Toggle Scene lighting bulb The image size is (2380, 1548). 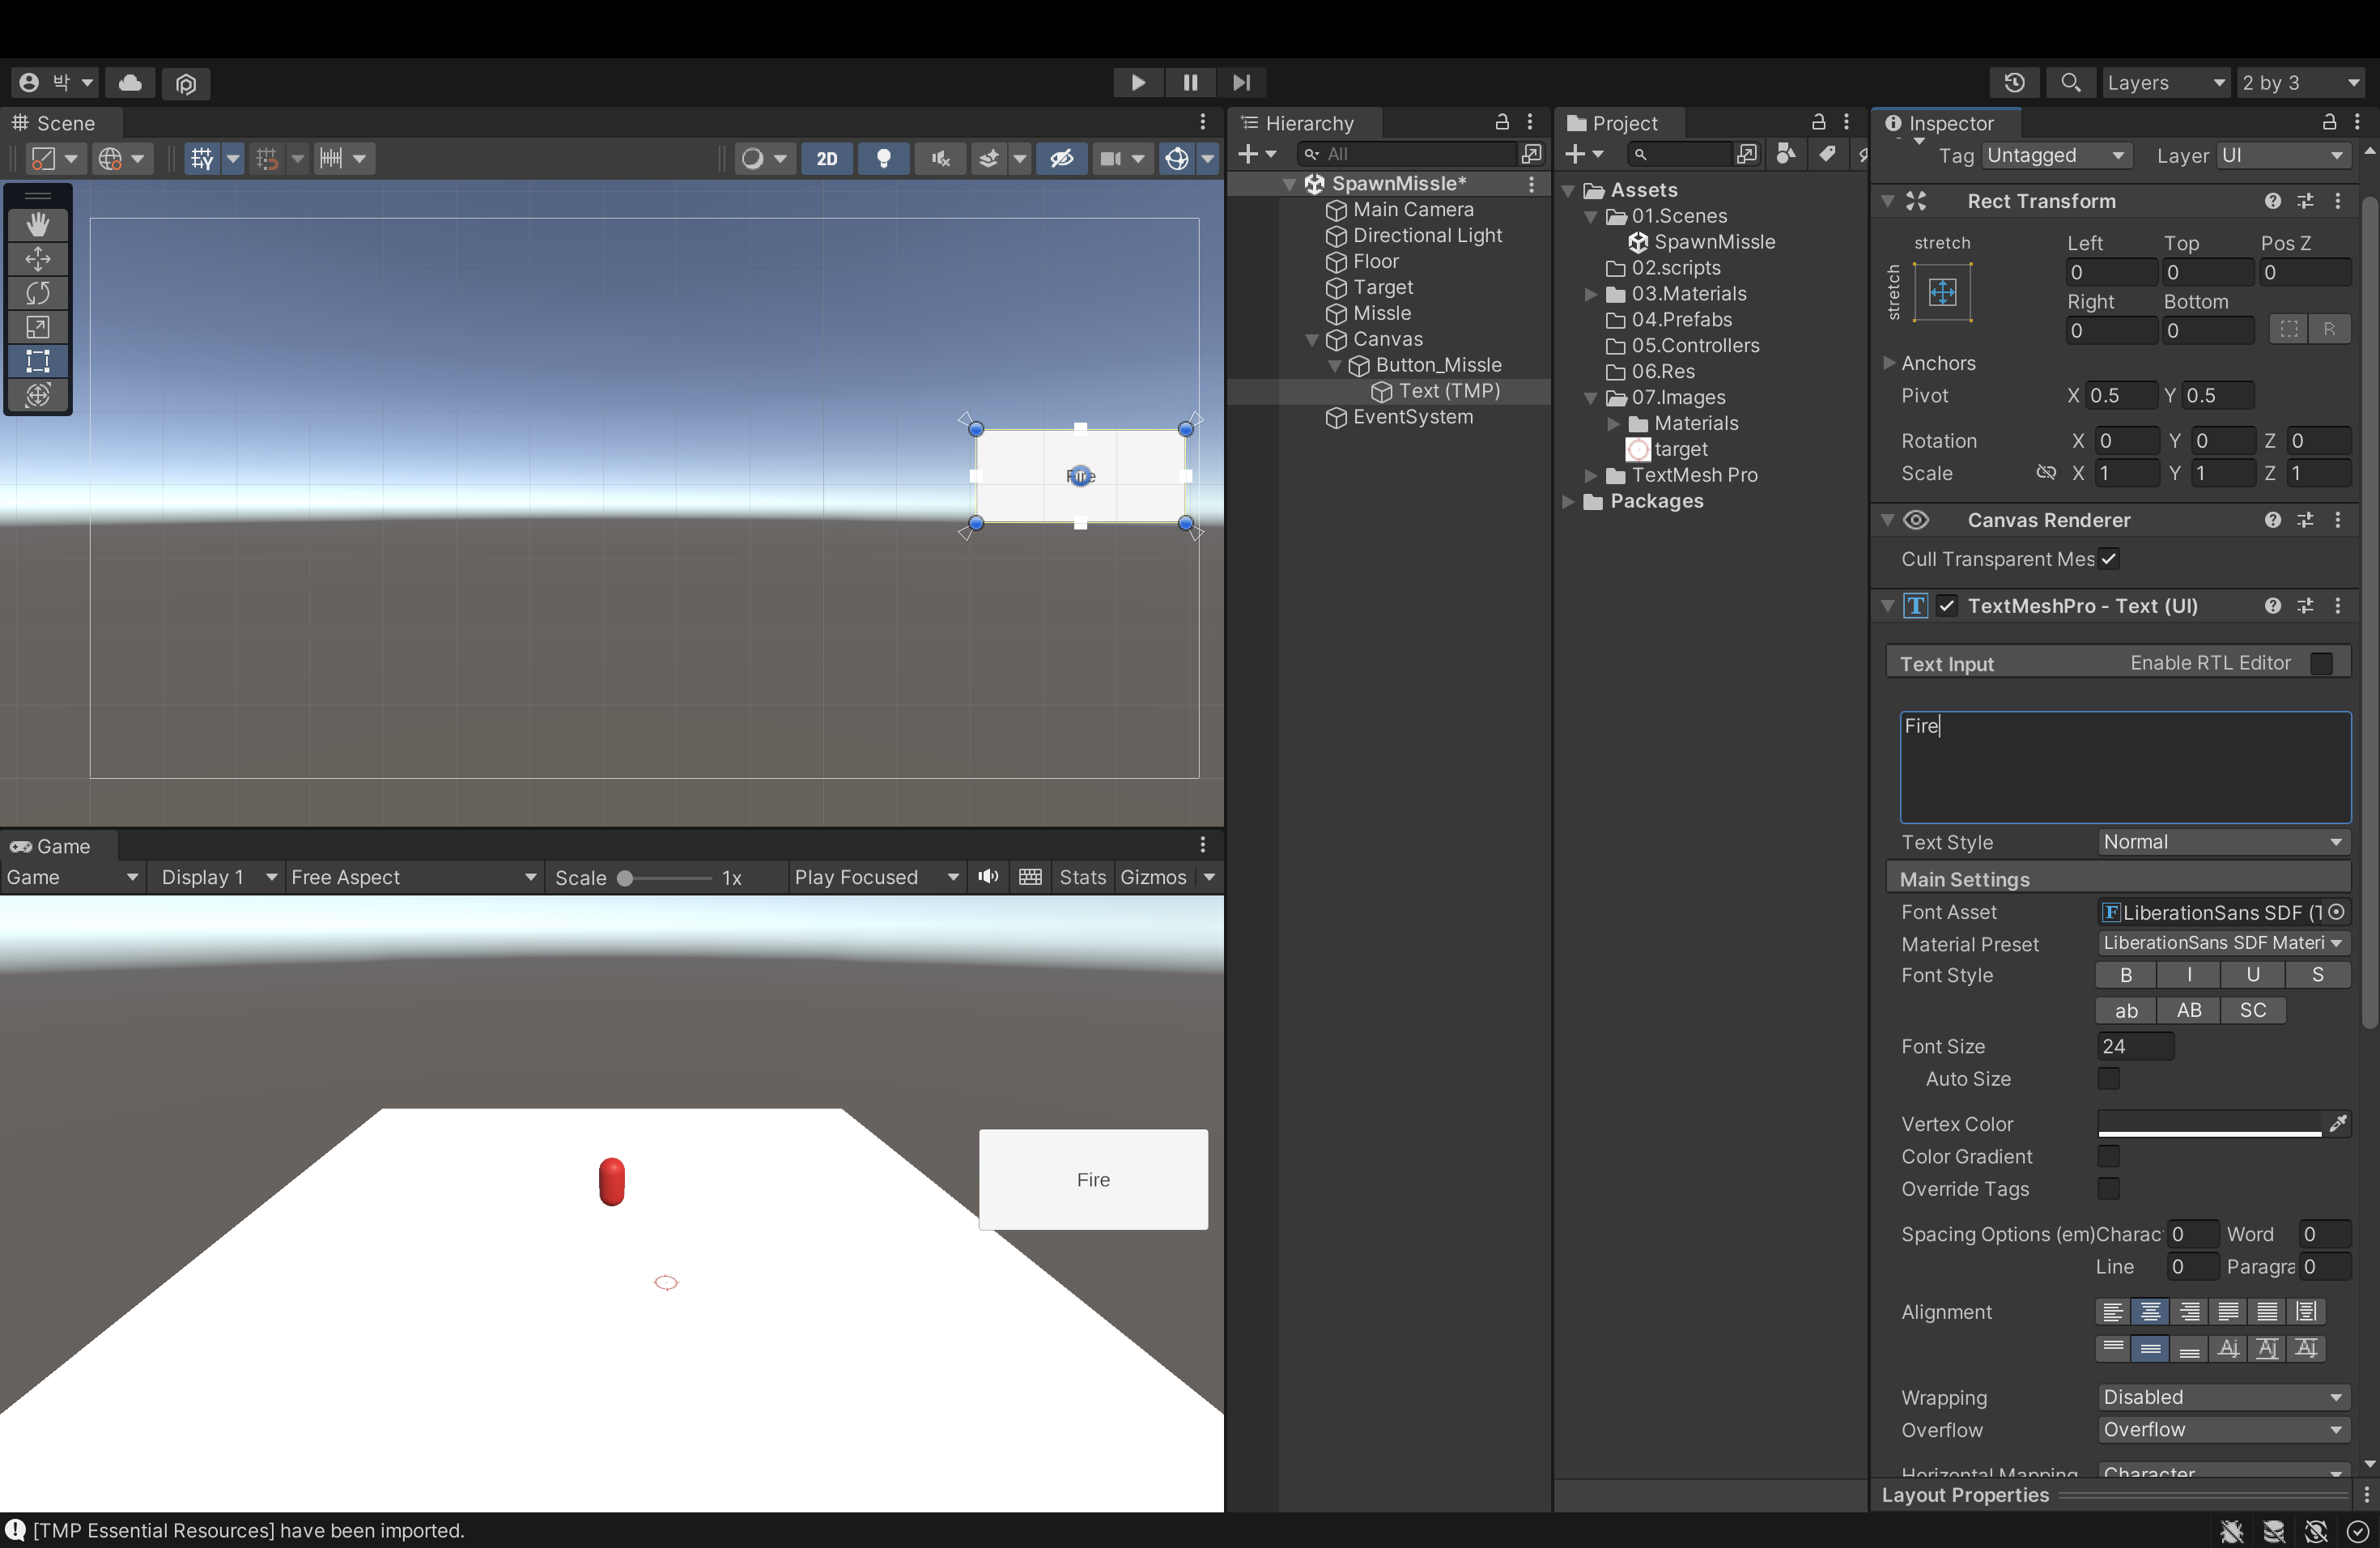tap(884, 158)
